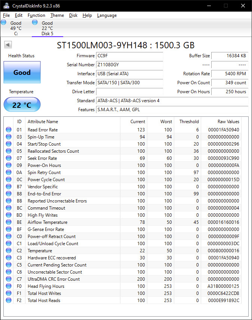
Task: Click the Features field S.M.A.R.T., AAM, GPL
Action: click(172, 110)
